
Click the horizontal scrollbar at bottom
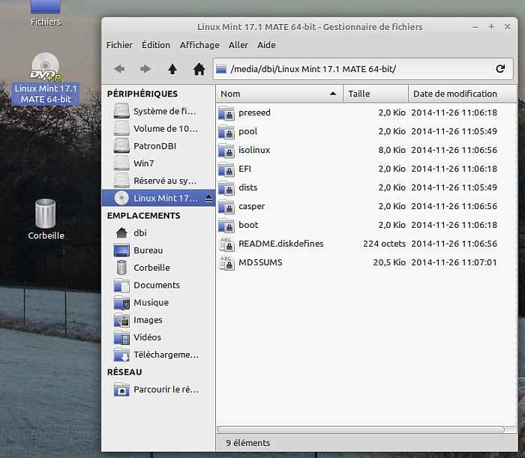(x=366, y=430)
